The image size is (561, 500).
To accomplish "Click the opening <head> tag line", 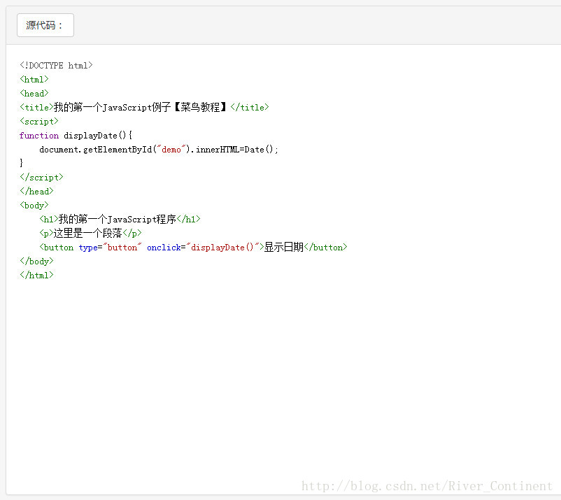I will [34, 93].
